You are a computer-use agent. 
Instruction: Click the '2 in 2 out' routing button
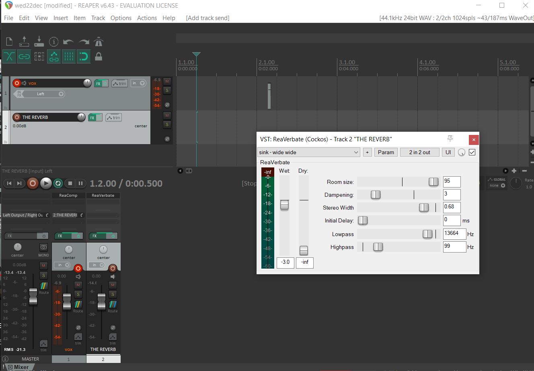[x=419, y=152]
